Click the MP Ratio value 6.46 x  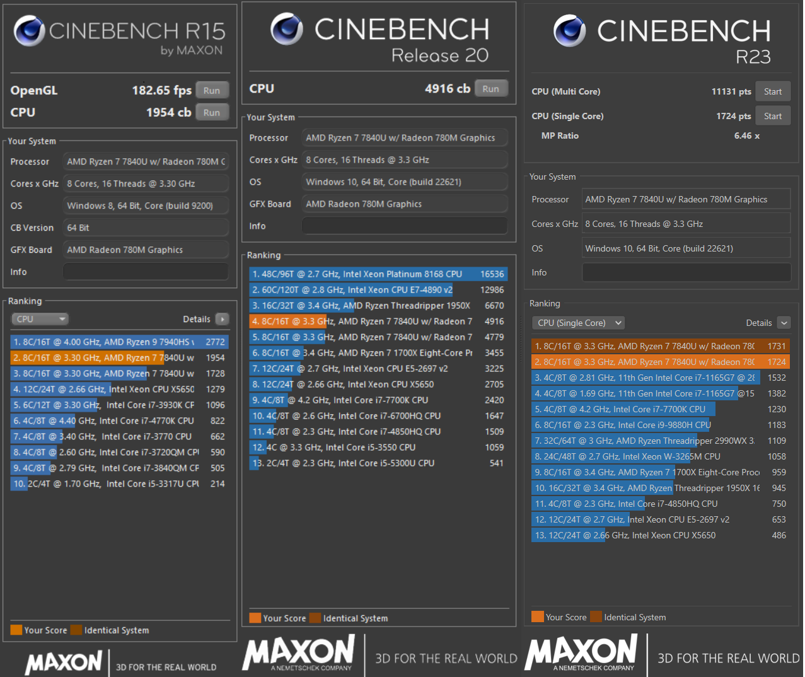click(747, 136)
